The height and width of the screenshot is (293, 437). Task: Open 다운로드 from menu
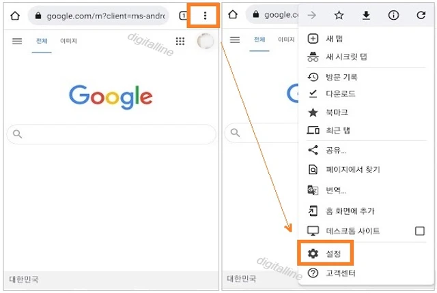[366, 94]
